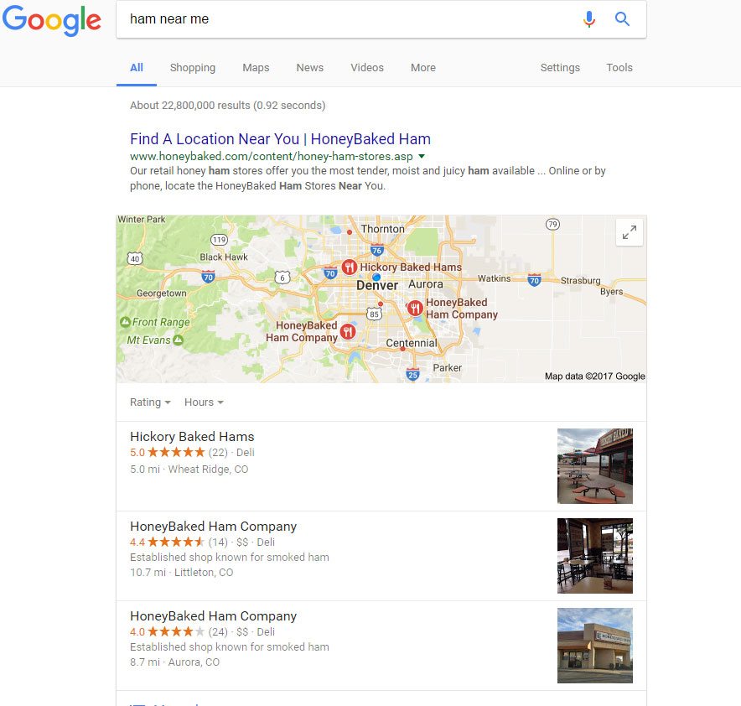This screenshot has height=706, width=741.
Task: Click inside the search query field
Action: (347, 19)
